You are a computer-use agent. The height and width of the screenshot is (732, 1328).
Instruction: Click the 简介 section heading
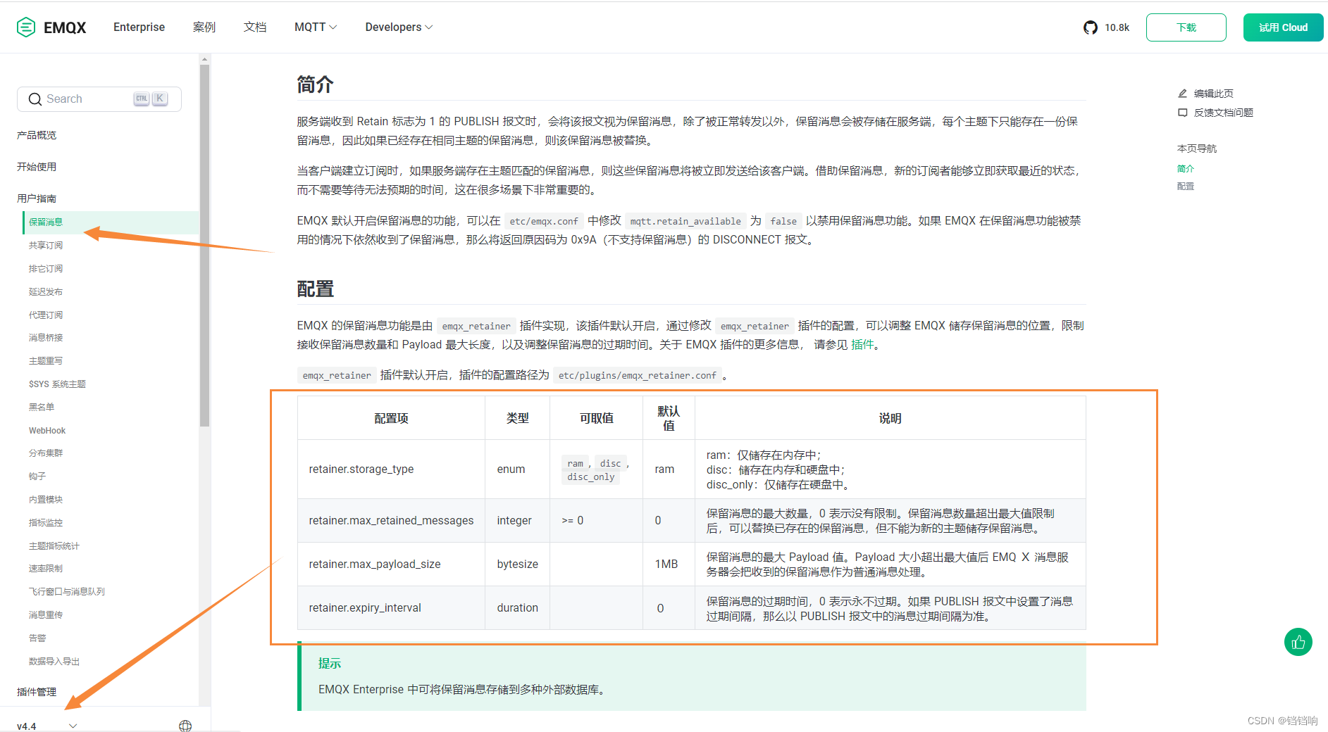coord(315,85)
